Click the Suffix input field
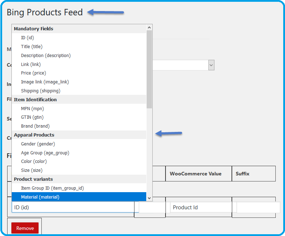Image resolution: width=285 pixels, height=236 pixels. click(258, 207)
